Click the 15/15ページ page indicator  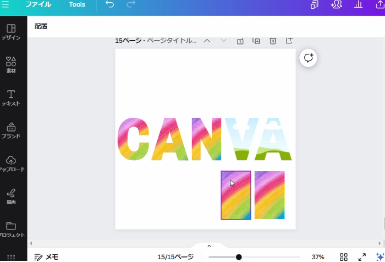(175, 257)
